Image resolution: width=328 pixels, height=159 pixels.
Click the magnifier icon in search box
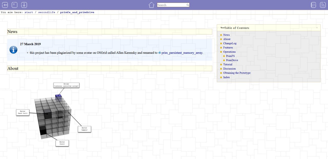pos(188,5)
